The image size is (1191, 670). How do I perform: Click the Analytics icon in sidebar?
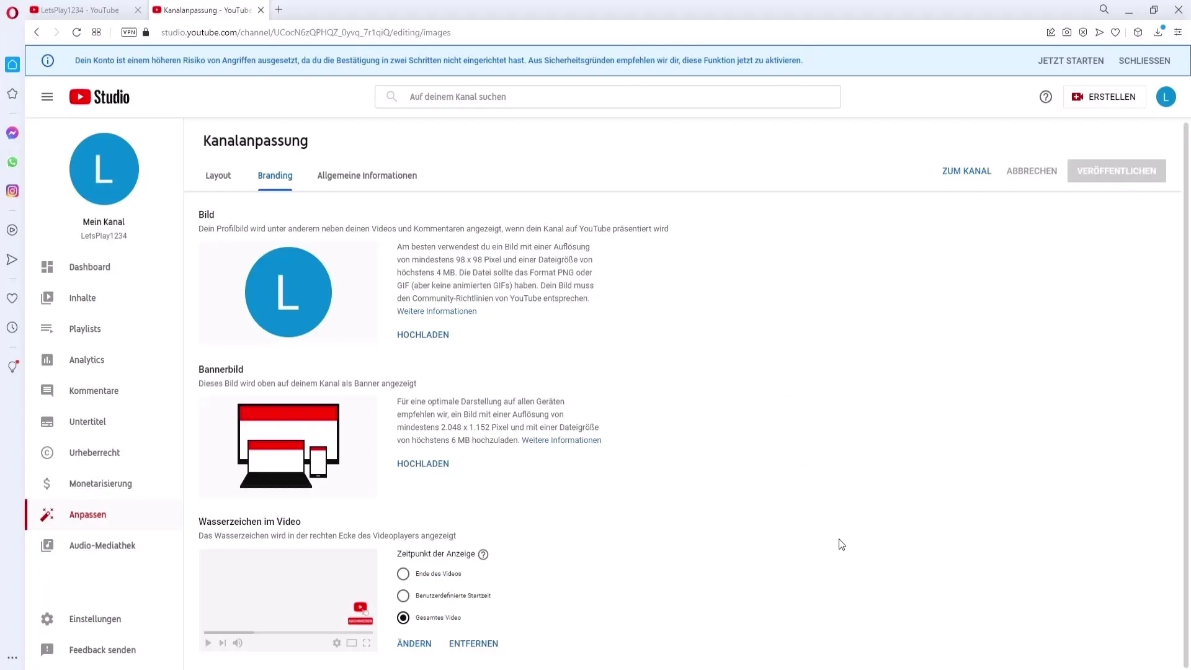47,359
